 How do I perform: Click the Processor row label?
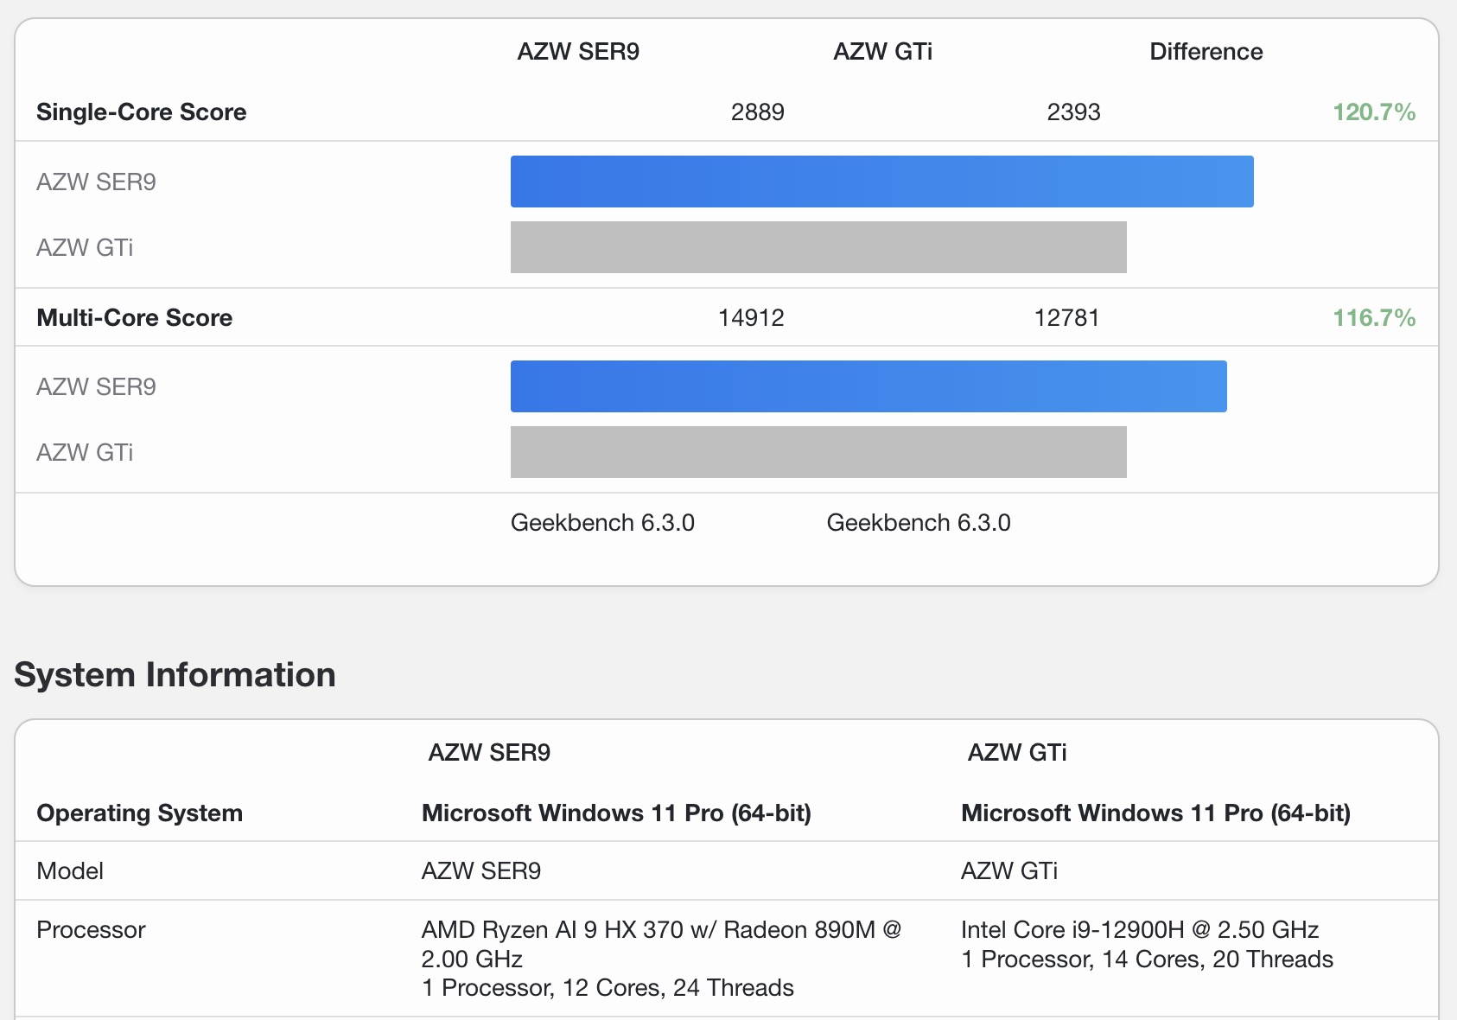point(91,930)
